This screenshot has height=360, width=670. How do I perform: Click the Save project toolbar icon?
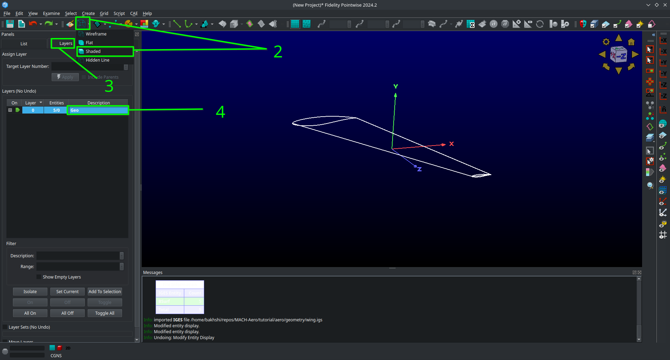coord(10,24)
